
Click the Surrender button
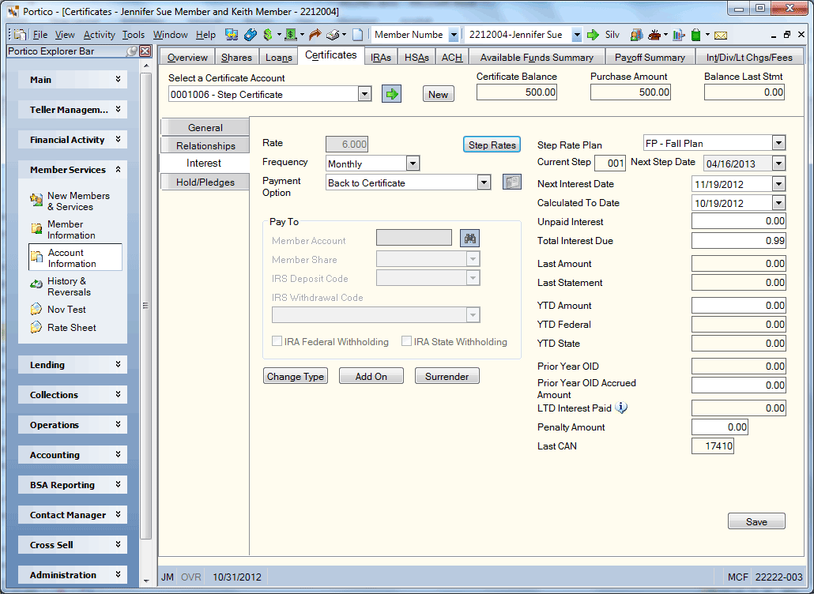[x=447, y=376]
